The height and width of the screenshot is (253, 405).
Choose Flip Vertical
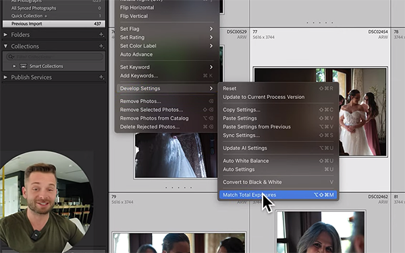pos(166,16)
